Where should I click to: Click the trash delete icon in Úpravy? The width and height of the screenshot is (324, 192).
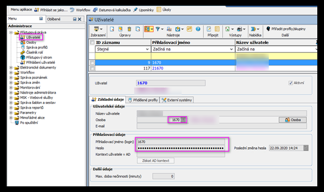(129, 29)
